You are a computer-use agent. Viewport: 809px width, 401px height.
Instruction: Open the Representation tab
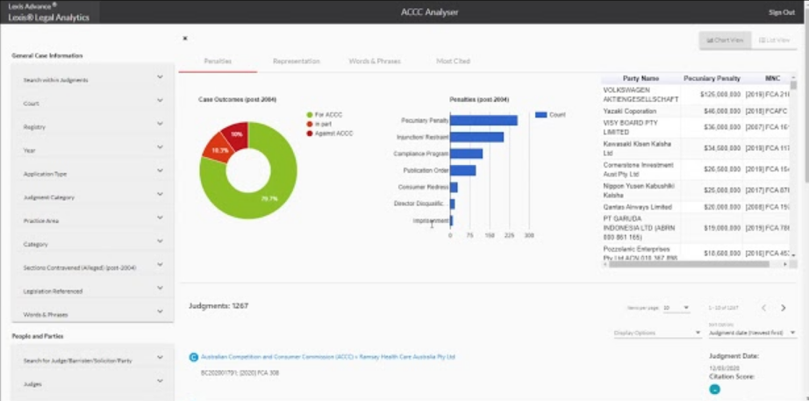coord(297,61)
